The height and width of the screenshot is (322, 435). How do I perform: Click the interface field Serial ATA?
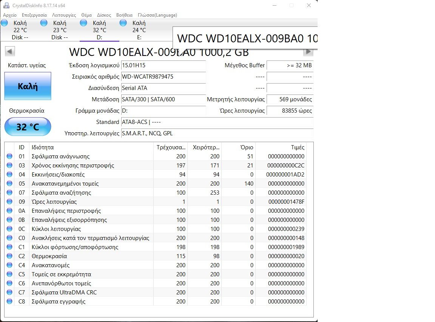pyautogui.click(x=164, y=88)
